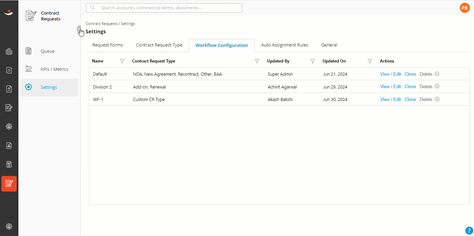Click the 'Achint Agarwal' cell
Viewport: 474px width, 236px height.
[282, 87]
